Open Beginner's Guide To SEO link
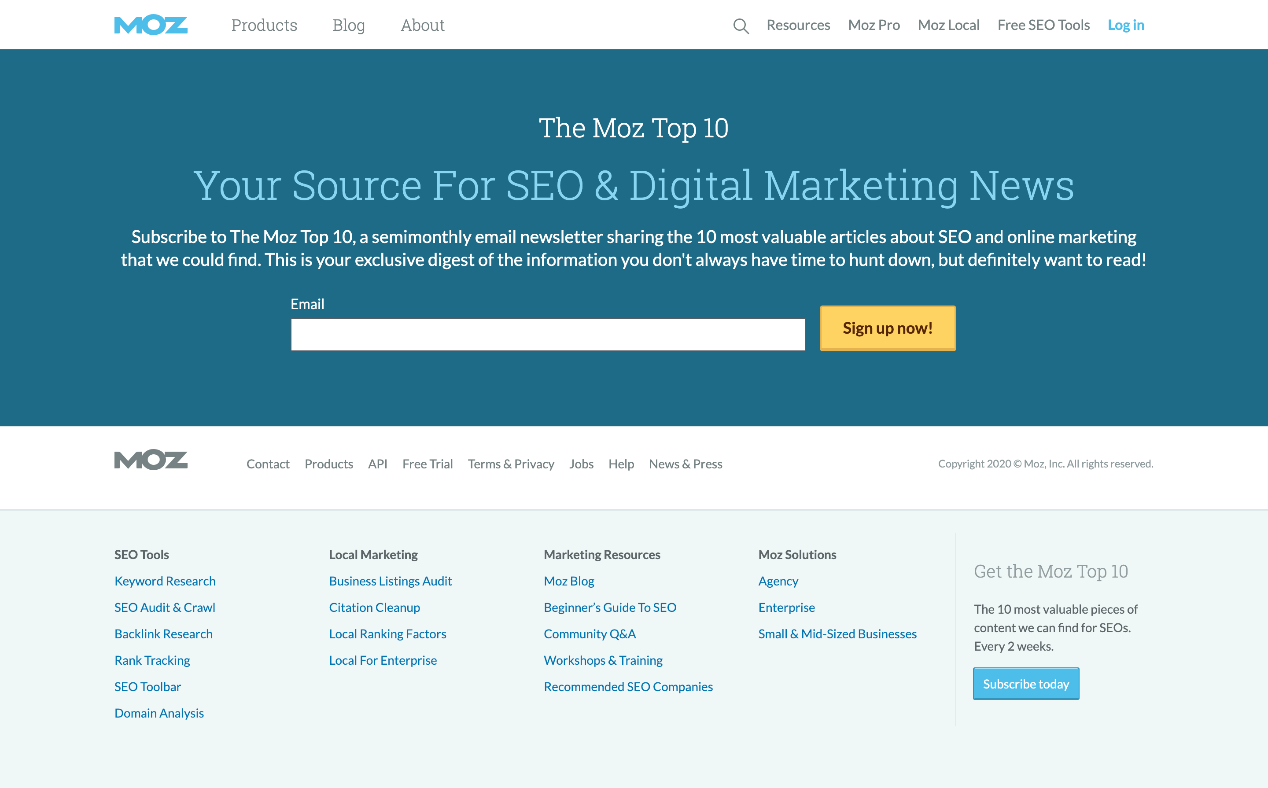 (x=610, y=608)
